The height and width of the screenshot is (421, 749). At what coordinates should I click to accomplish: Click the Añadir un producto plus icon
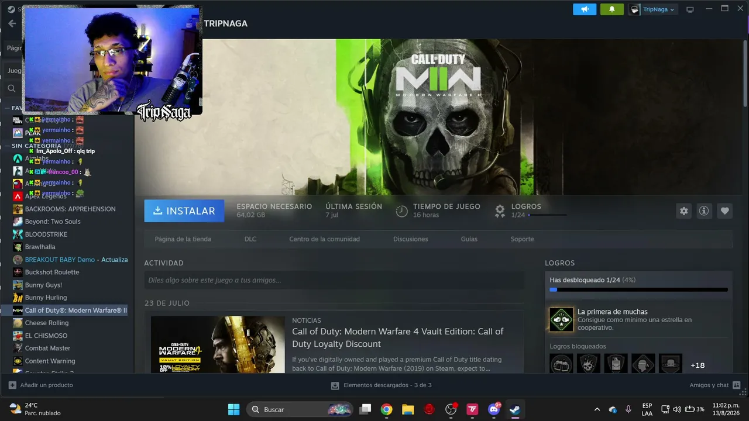(x=12, y=385)
